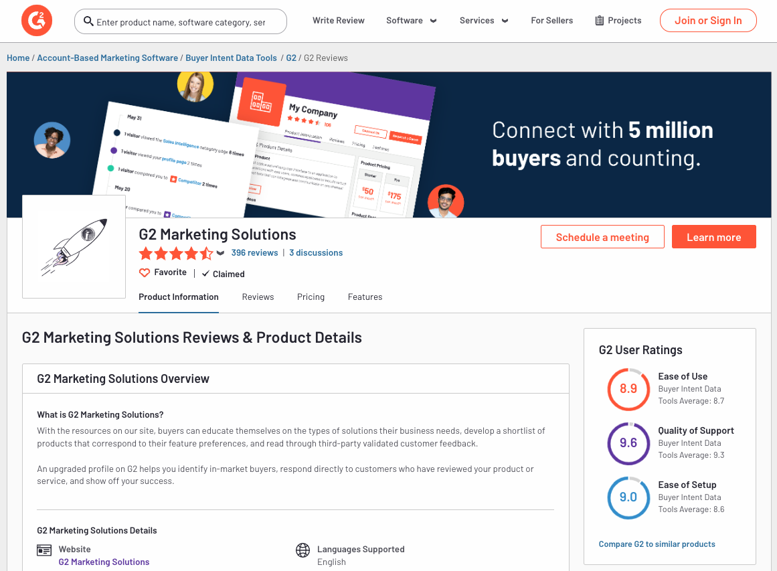This screenshot has width=777, height=571.
Task: Click the rocket product logo thumbnail
Action: tap(74, 246)
